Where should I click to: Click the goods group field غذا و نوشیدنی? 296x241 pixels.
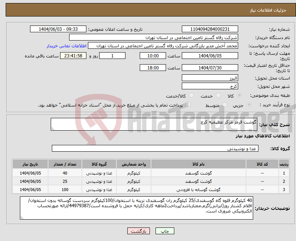click(x=155, y=148)
